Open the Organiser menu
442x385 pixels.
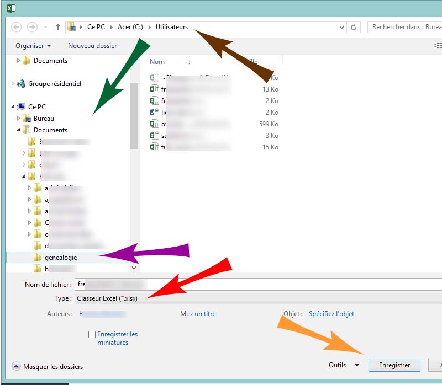click(x=33, y=46)
